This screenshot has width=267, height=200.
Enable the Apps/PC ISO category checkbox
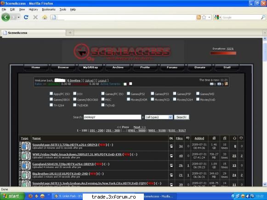(51, 93)
